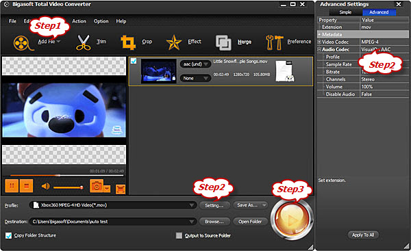This screenshot has width=411, height=251.
Task: Open the Option menu
Action: [x=101, y=21]
